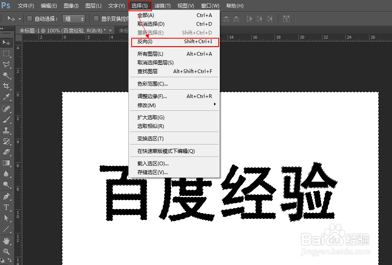Screen dimensions: 392x265
Task: Enable the 自动选择 checkbox
Action: 30,19
